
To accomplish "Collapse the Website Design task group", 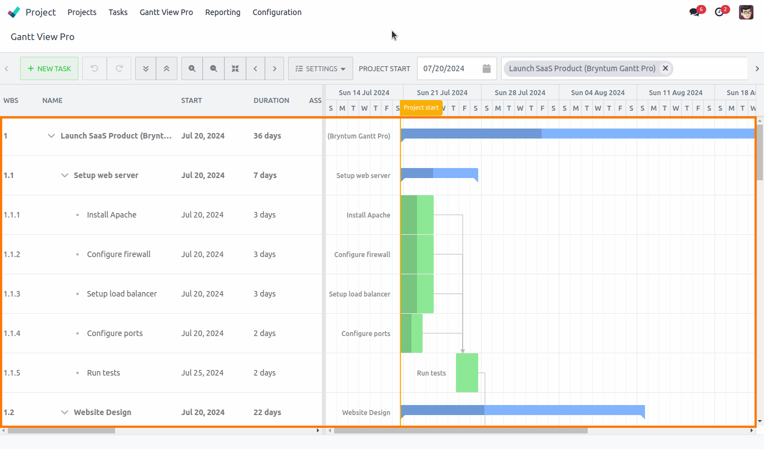I will [x=65, y=412].
